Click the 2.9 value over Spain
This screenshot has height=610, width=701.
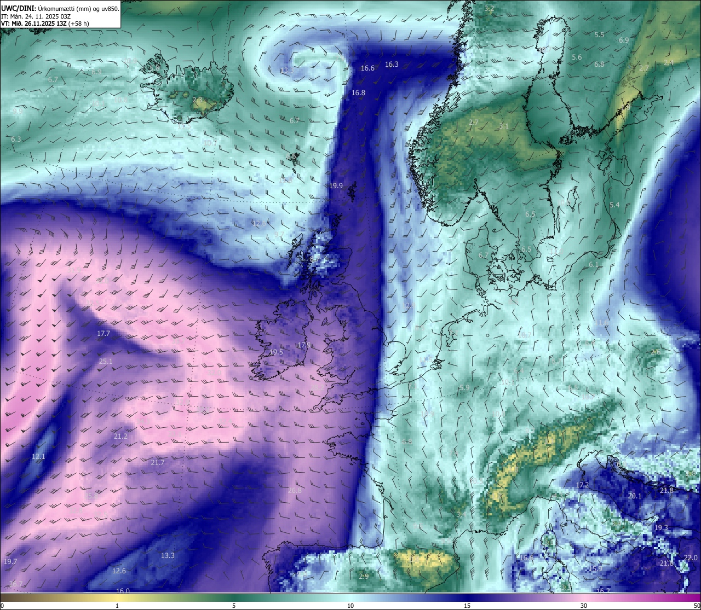click(x=364, y=576)
